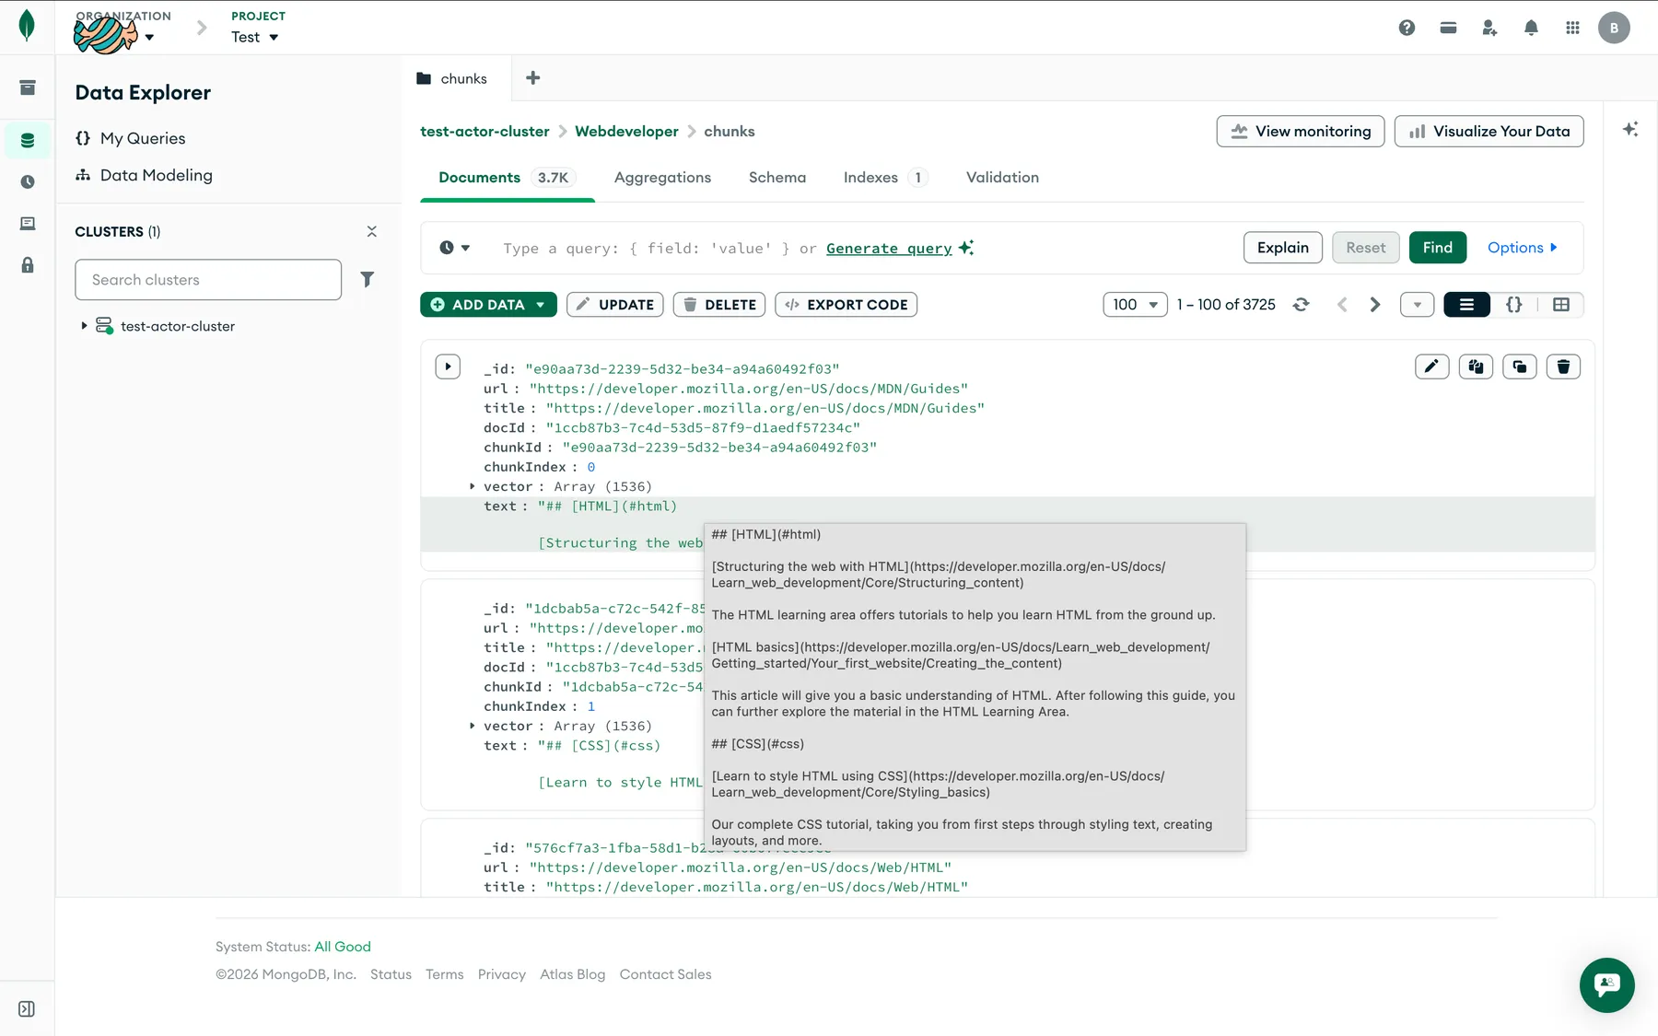Click the trash icon to delete first document
This screenshot has height=1036, width=1658.
click(1563, 367)
